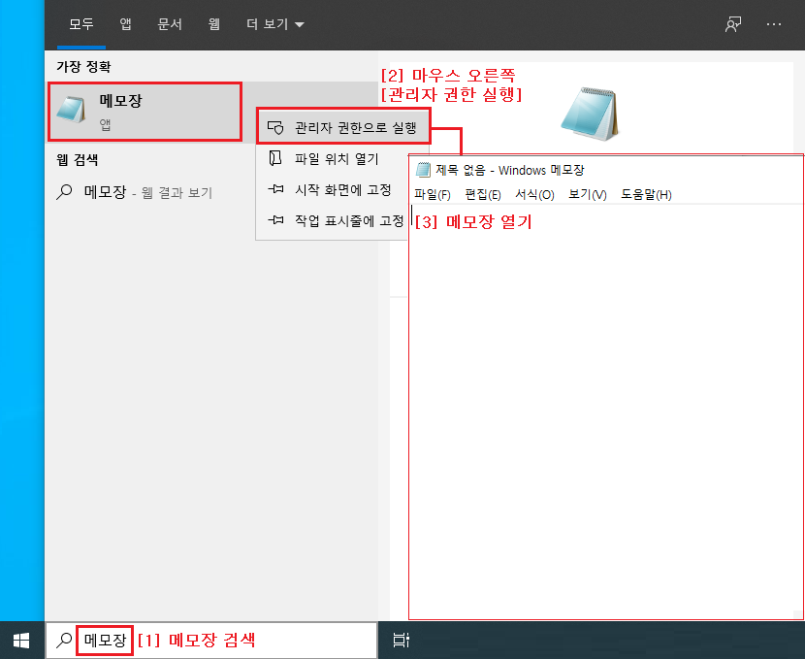
Task: Select 시작 화면에 고정 option
Action: click(x=337, y=190)
